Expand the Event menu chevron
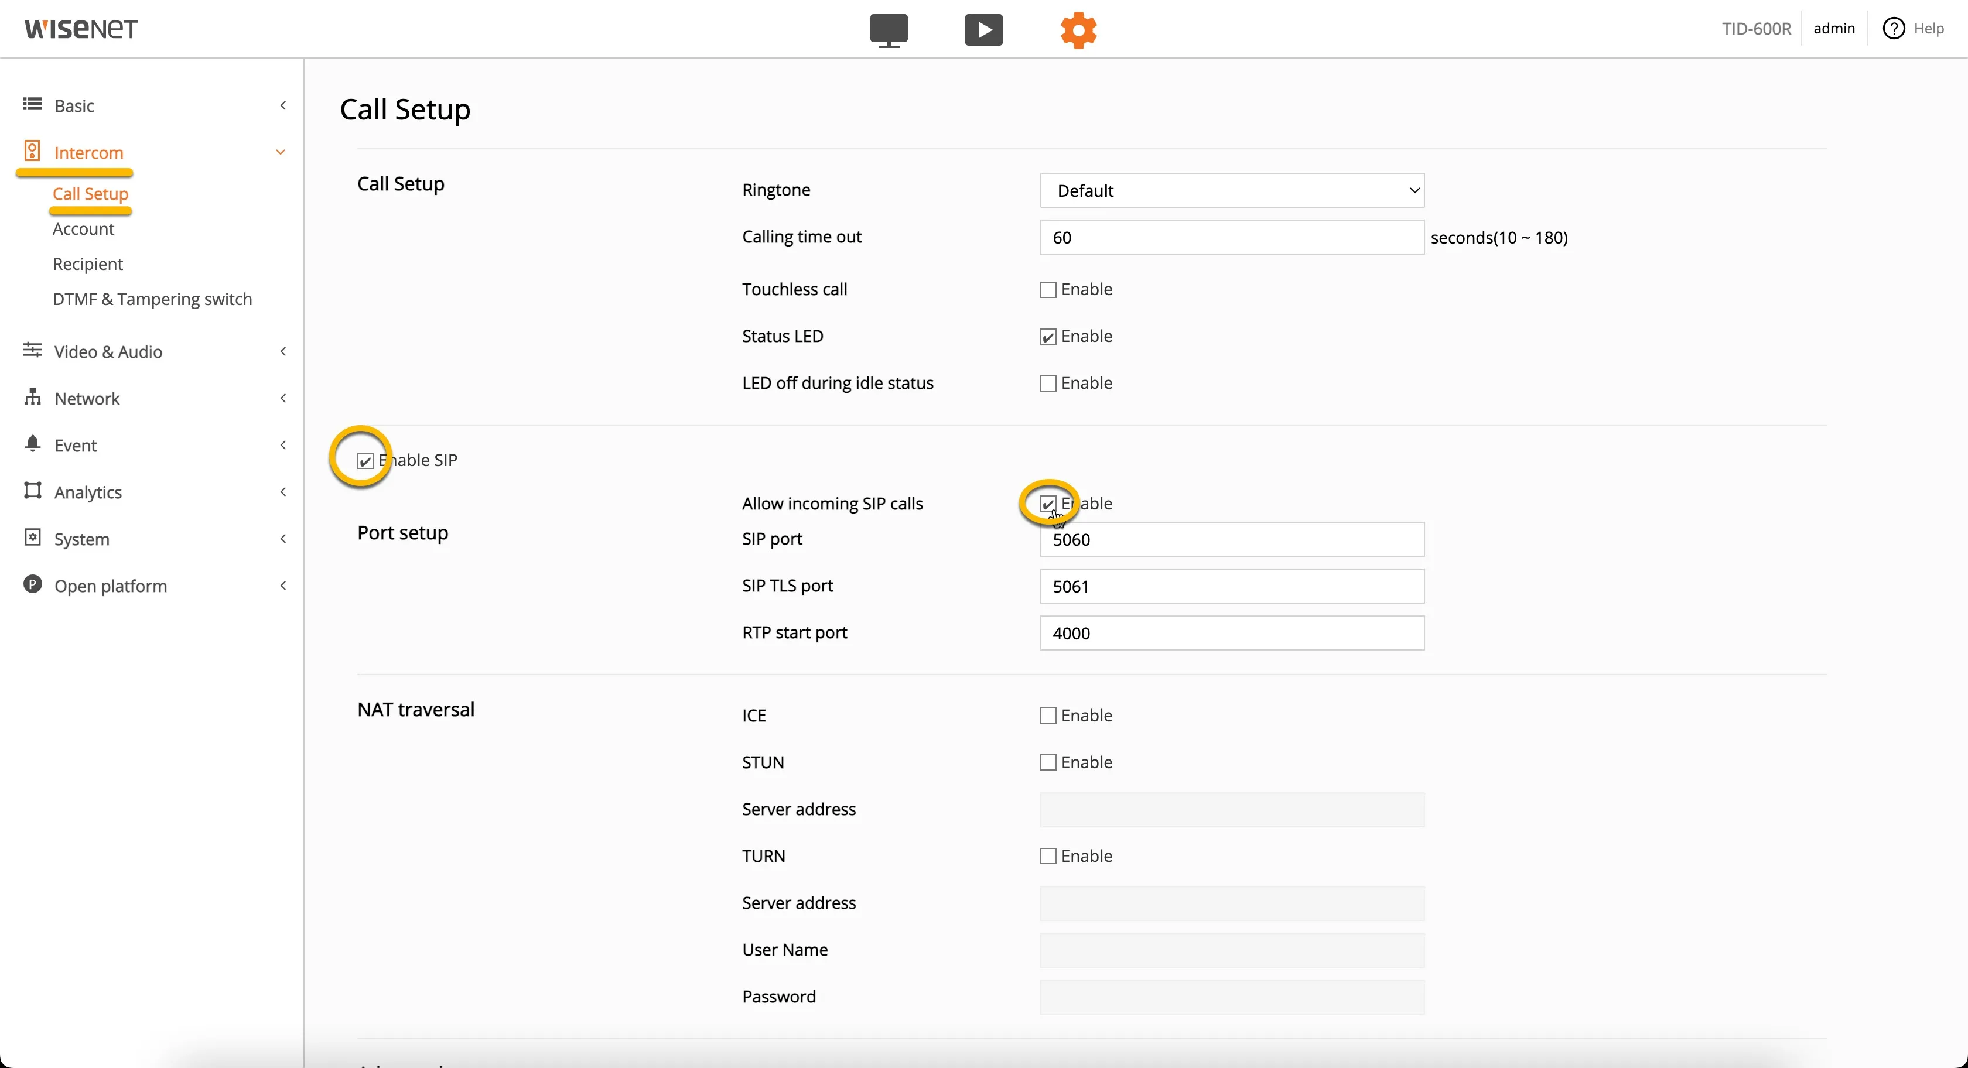 [x=283, y=444]
